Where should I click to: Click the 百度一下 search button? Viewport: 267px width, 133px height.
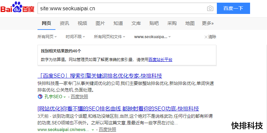coord(233,8)
